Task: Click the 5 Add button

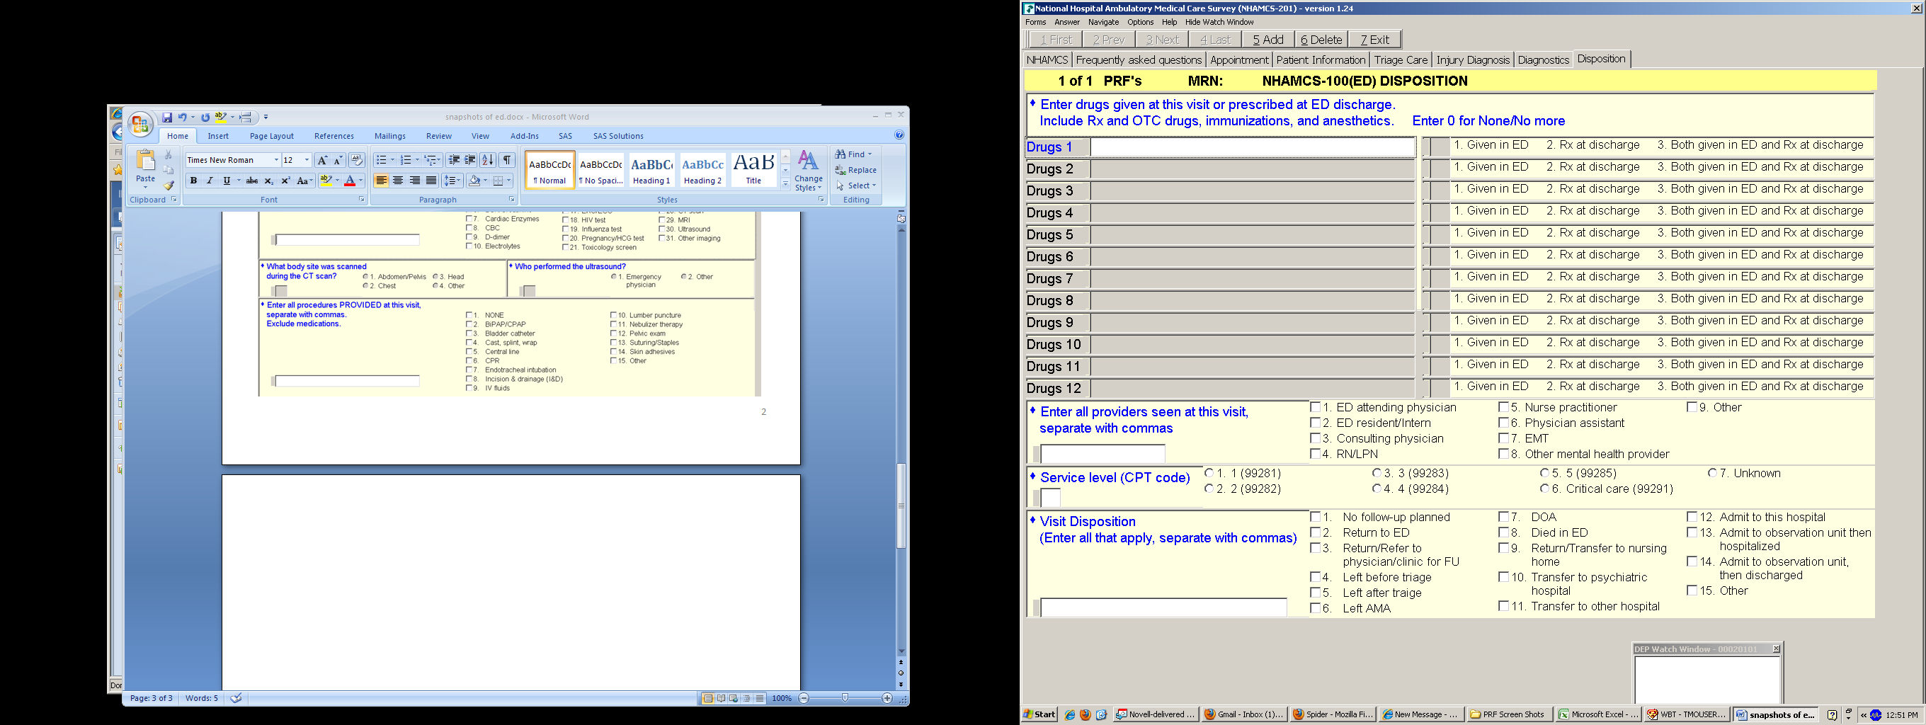Action: 1267,40
